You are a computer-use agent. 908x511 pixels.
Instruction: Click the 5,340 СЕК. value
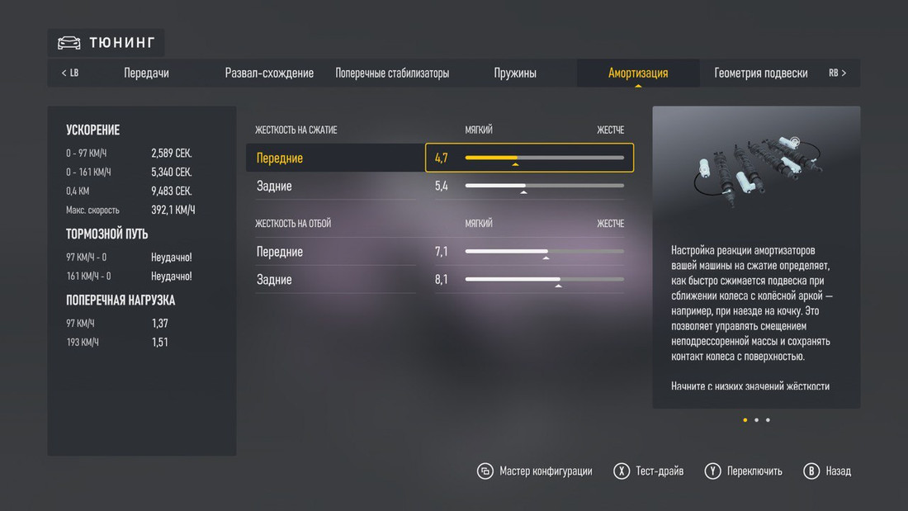click(172, 172)
